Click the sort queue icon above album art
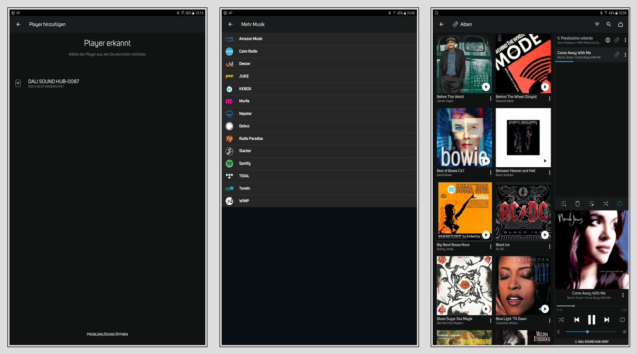The height and width of the screenshot is (354, 637). (564, 204)
